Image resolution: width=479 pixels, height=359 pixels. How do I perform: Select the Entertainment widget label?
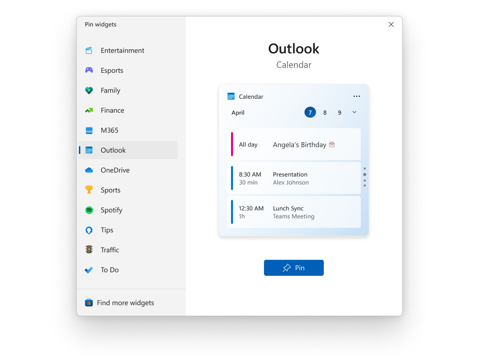pyautogui.click(x=123, y=50)
